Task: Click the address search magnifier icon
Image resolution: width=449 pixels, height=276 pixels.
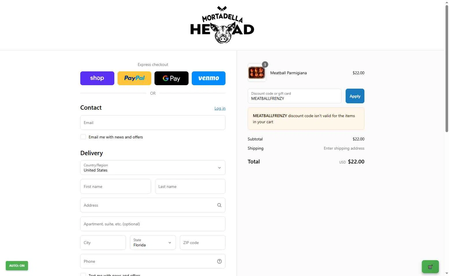Action: point(219,205)
